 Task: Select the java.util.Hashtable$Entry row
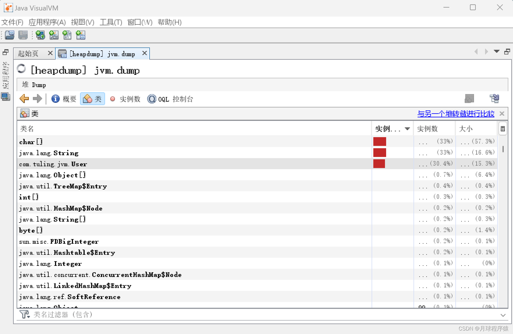[x=257, y=252]
